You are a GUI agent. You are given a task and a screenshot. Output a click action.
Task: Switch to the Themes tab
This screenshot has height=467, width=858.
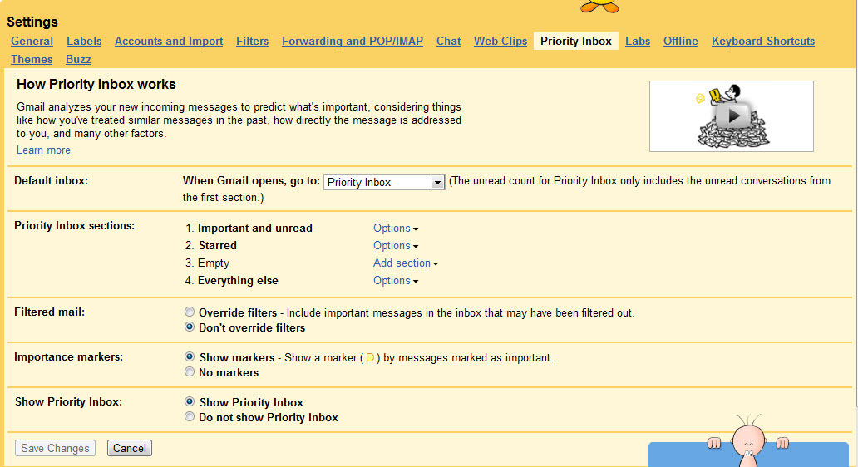[x=32, y=59]
